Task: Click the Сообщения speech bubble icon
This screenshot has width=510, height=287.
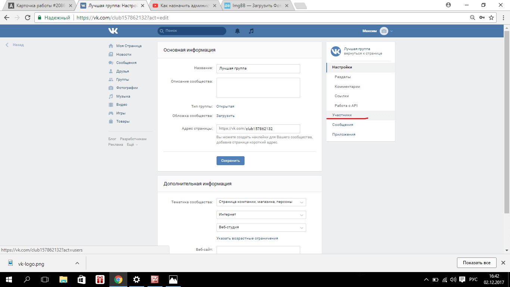Action: [x=111, y=63]
